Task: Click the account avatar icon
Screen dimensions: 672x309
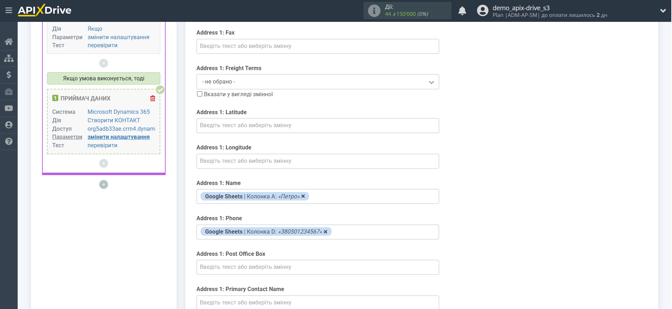Action: 482,11
